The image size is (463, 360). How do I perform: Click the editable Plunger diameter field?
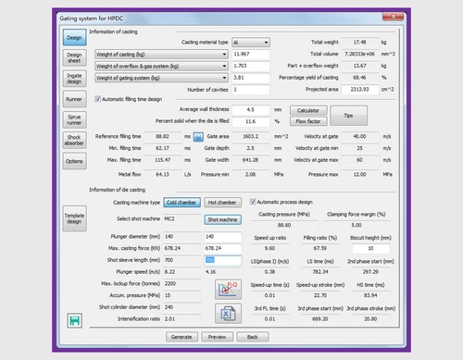(x=222, y=237)
